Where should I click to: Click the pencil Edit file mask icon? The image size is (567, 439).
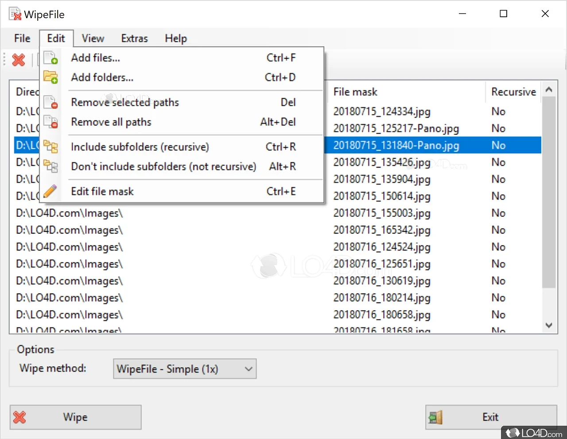pyautogui.click(x=50, y=191)
